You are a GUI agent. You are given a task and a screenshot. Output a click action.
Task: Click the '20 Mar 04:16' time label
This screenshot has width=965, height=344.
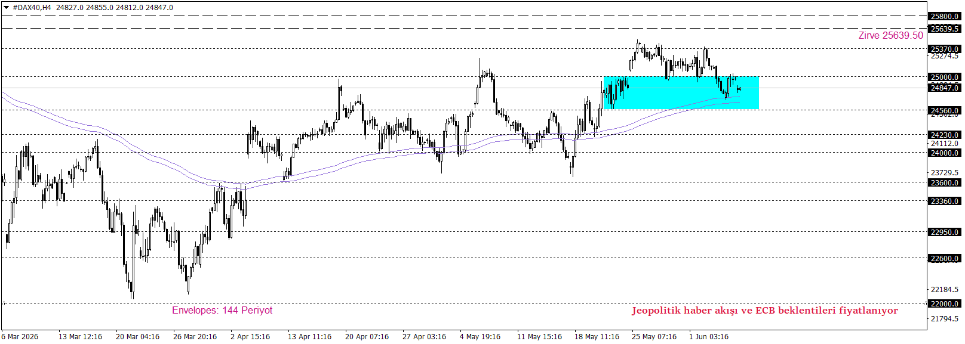(137, 337)
